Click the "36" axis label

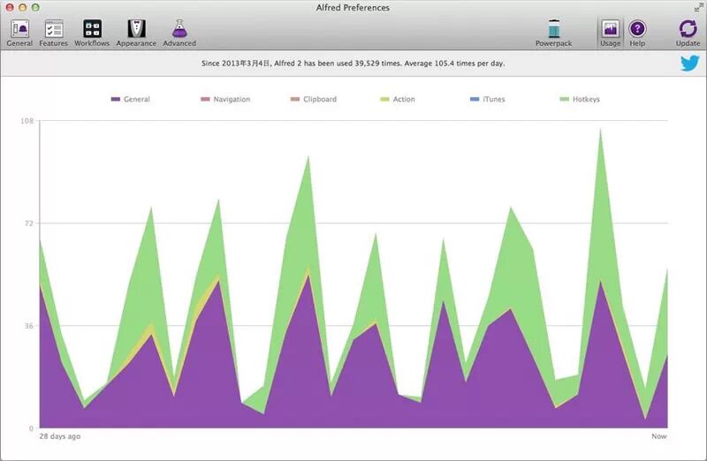[29, 325]
